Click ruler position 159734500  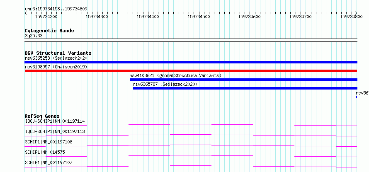pos(199,17)
